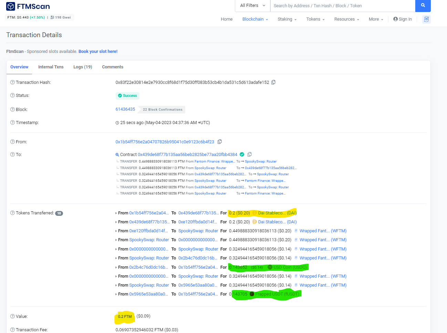Click the help icon beside Transaction Fee
This screenshot has height=333, width=447.
pyautogui.click(x=12, y=330)
